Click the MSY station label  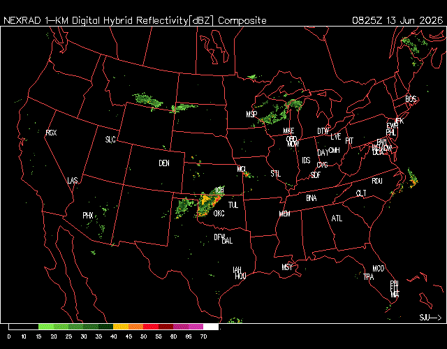click(287, 267)
